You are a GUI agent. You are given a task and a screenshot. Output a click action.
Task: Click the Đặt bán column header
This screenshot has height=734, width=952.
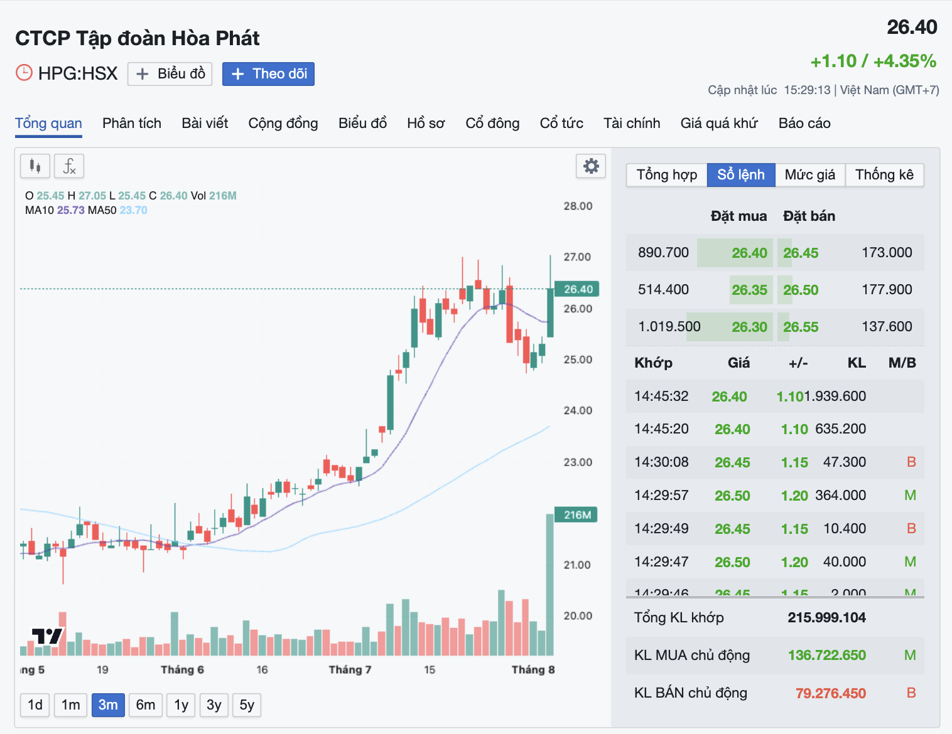pos(809,216)
